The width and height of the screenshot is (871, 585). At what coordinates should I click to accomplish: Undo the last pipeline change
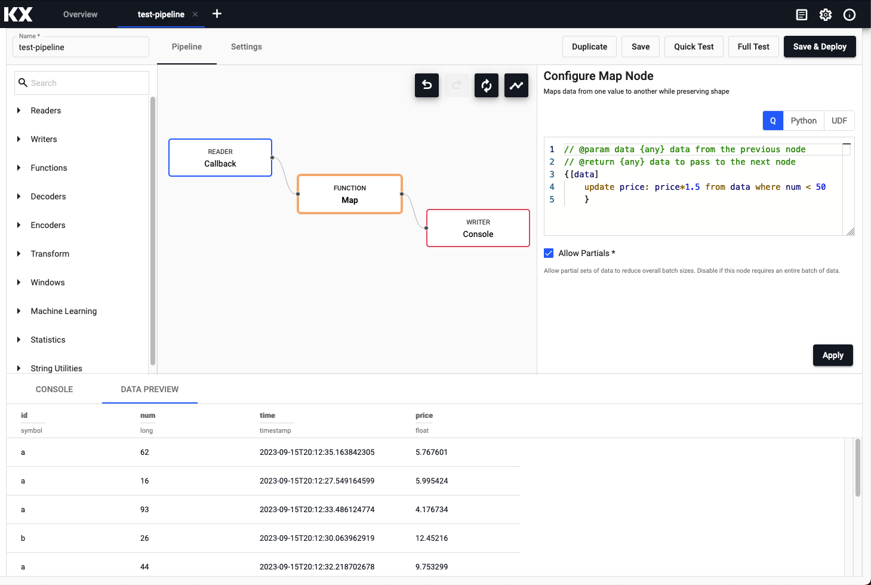click(427, 85)
